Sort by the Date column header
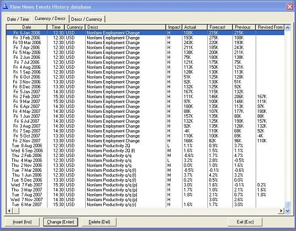The width and height of the screenshot is (296, 231). click(27, 27)
